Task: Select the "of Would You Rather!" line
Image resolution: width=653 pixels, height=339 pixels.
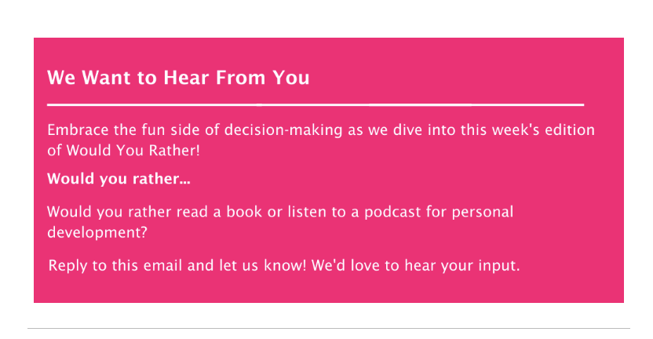Action: click(124, 151)
